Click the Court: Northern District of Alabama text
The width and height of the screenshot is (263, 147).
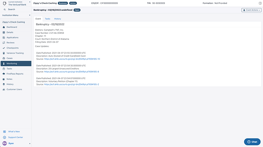[x=52, y=39]
